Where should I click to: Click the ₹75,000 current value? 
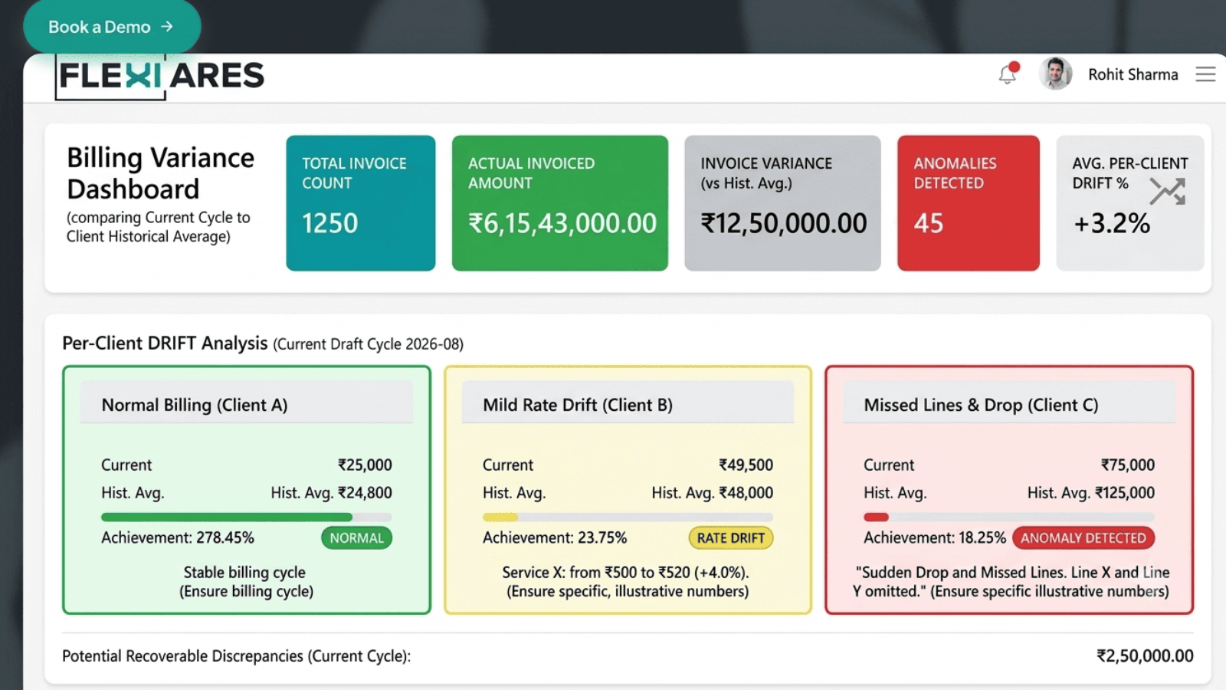pos(1127,465)
